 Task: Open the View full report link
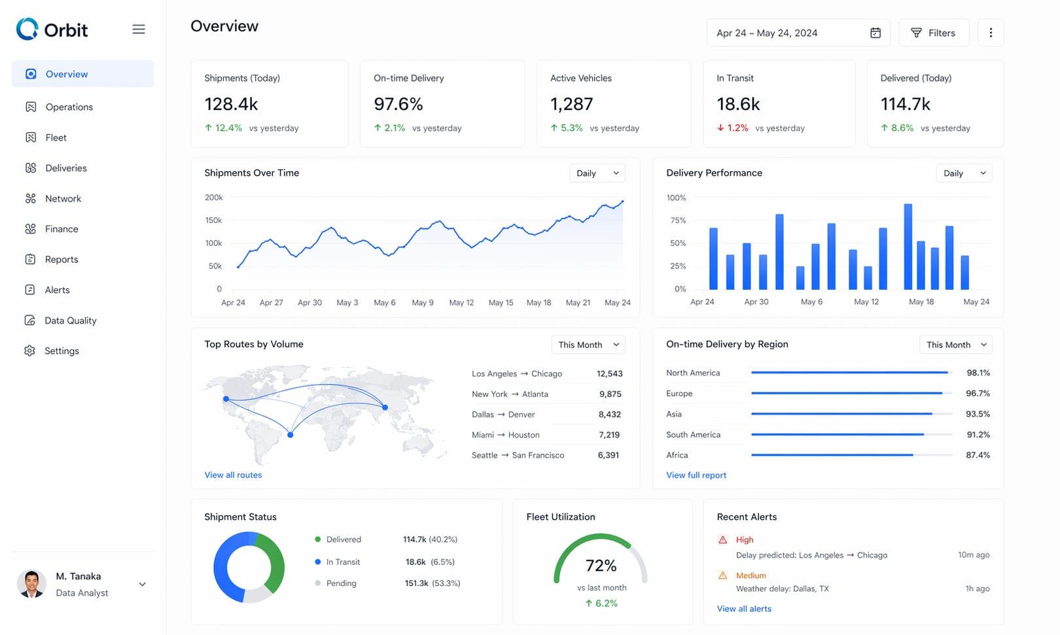pyautogui.click(x=696, y=475)
